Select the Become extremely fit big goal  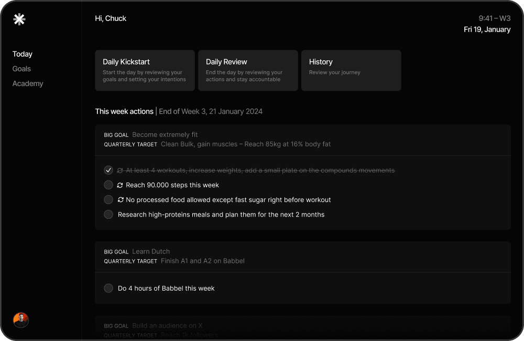pos(165,135)
